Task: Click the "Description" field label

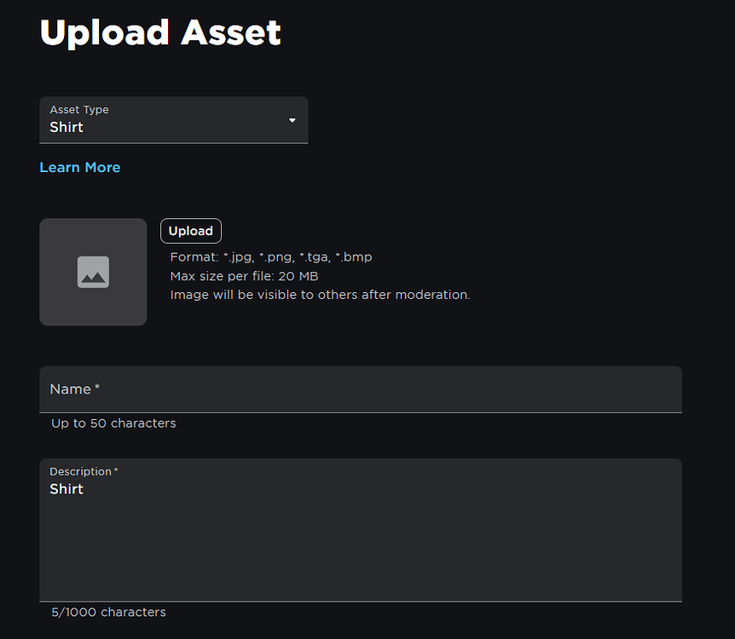Action: (x=80, y=471)
